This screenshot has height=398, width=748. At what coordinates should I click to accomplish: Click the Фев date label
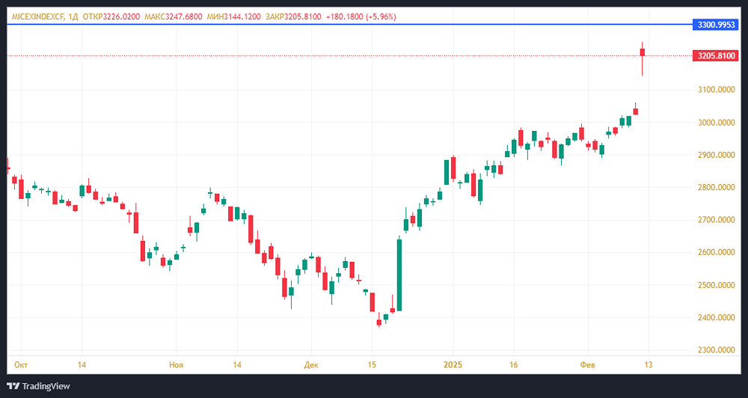pyautogui.click(x=587, y=364)
